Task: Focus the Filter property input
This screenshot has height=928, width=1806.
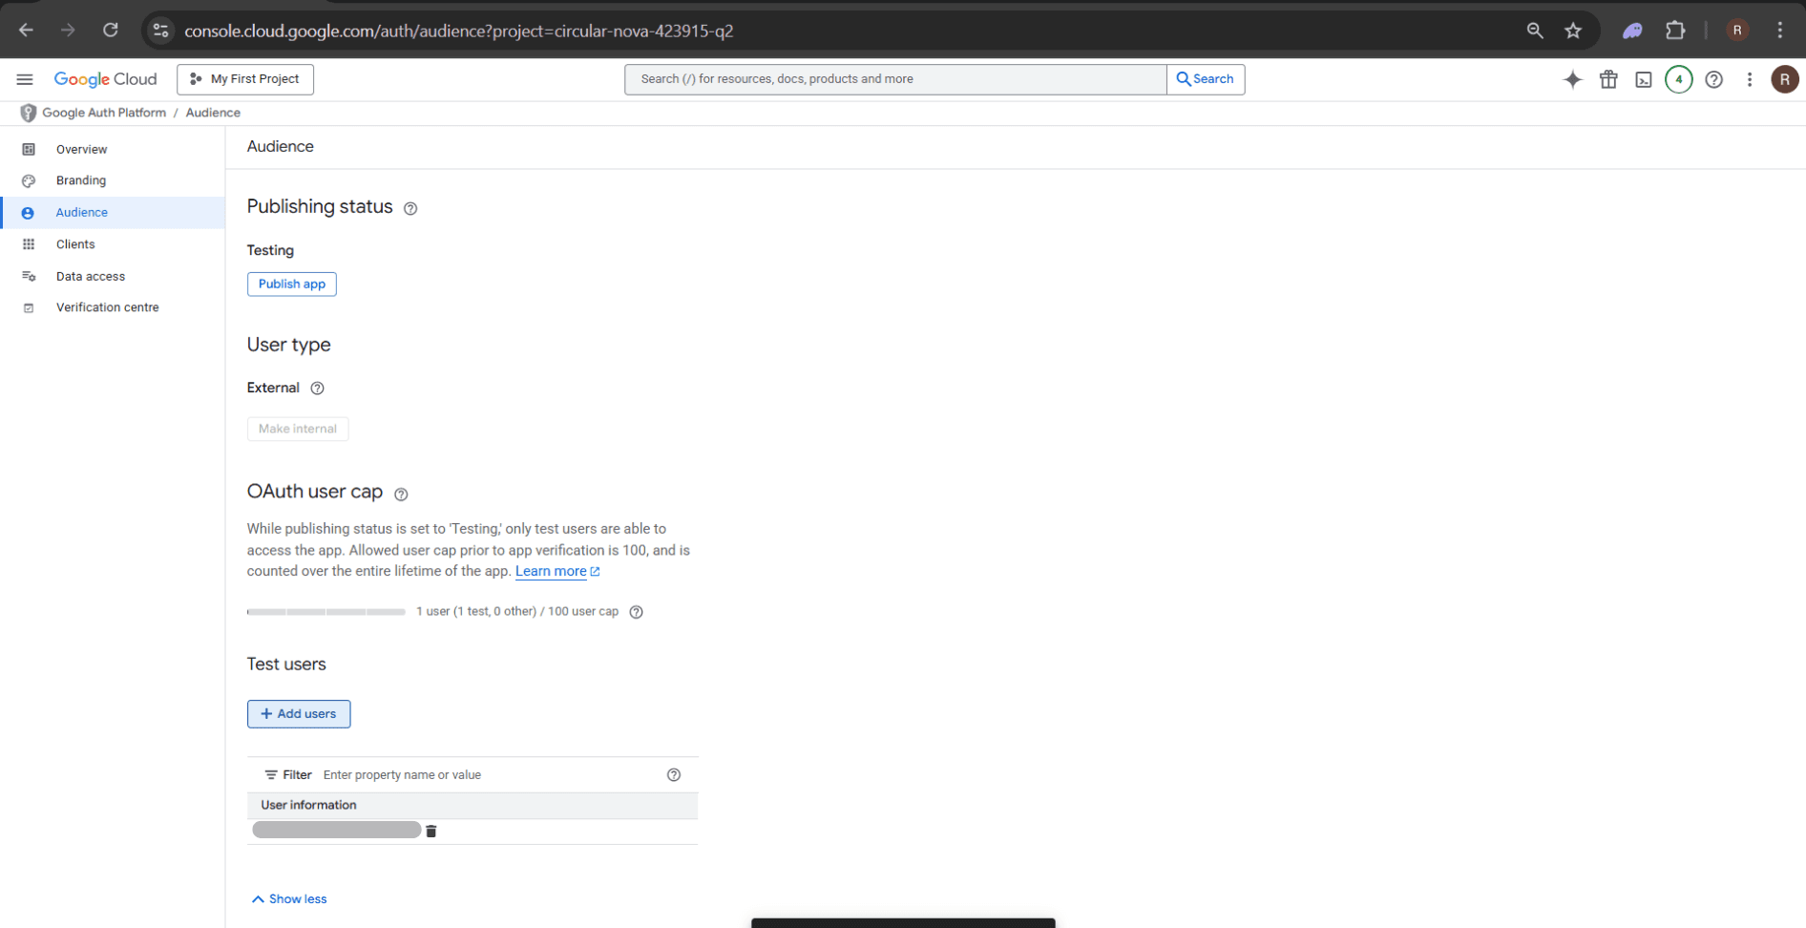Action: (x=491, y=775)
